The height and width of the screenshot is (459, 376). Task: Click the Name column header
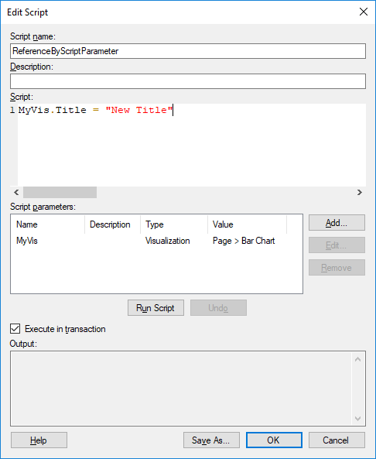[x=48, y=224]
